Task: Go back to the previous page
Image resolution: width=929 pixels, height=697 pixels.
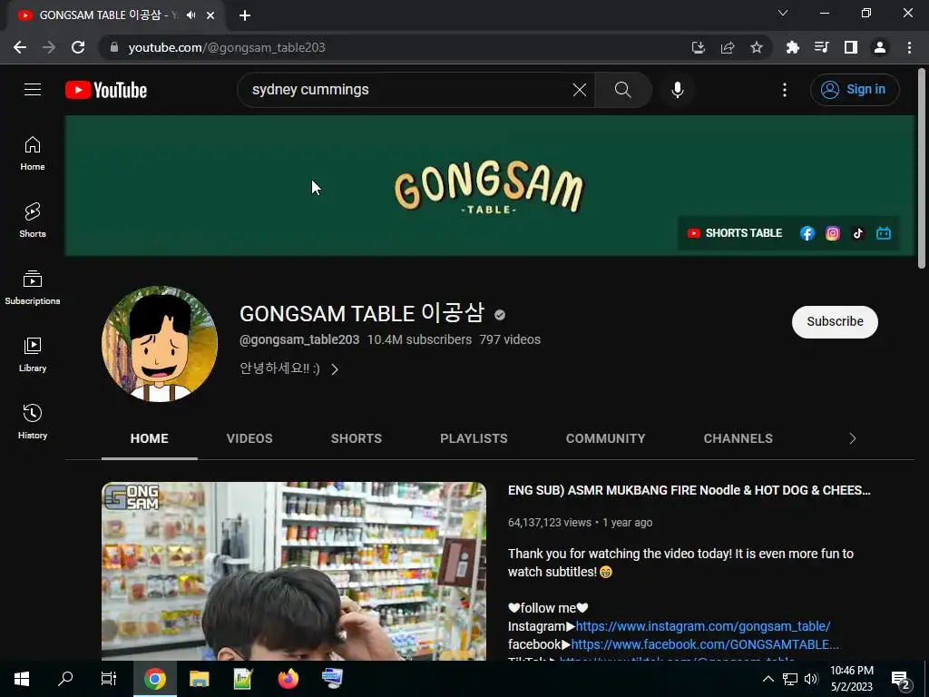Action: click(x=20, y=47)
